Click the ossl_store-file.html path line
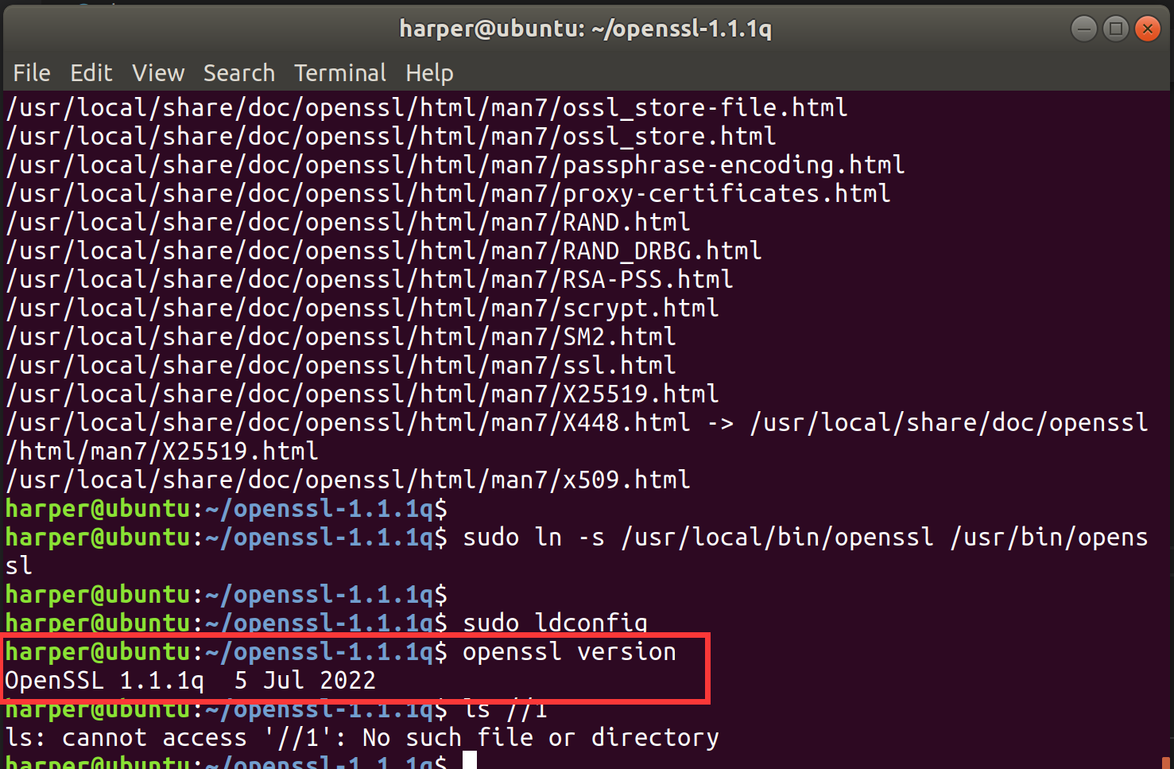The height and width of the screenshot is (769, 1174). 426,108
